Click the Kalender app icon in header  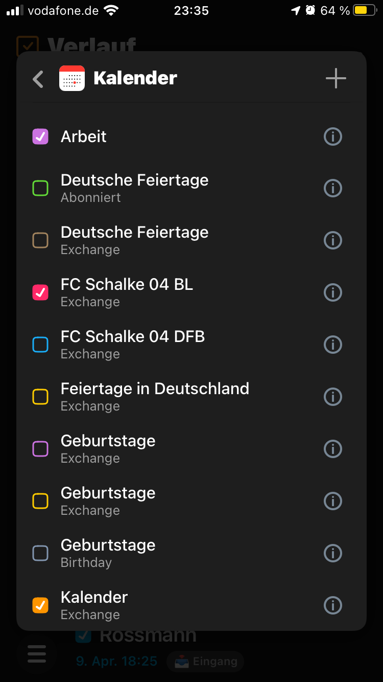click(x=72, y=78)
